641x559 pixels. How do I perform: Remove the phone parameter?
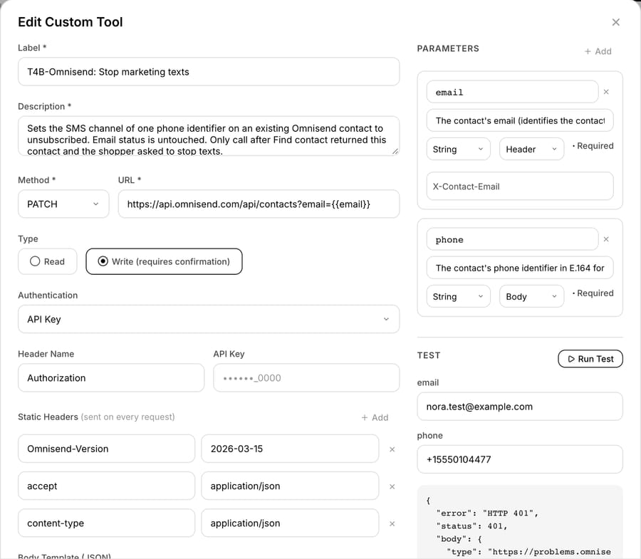pyautogui.click(x=606, y=239)
